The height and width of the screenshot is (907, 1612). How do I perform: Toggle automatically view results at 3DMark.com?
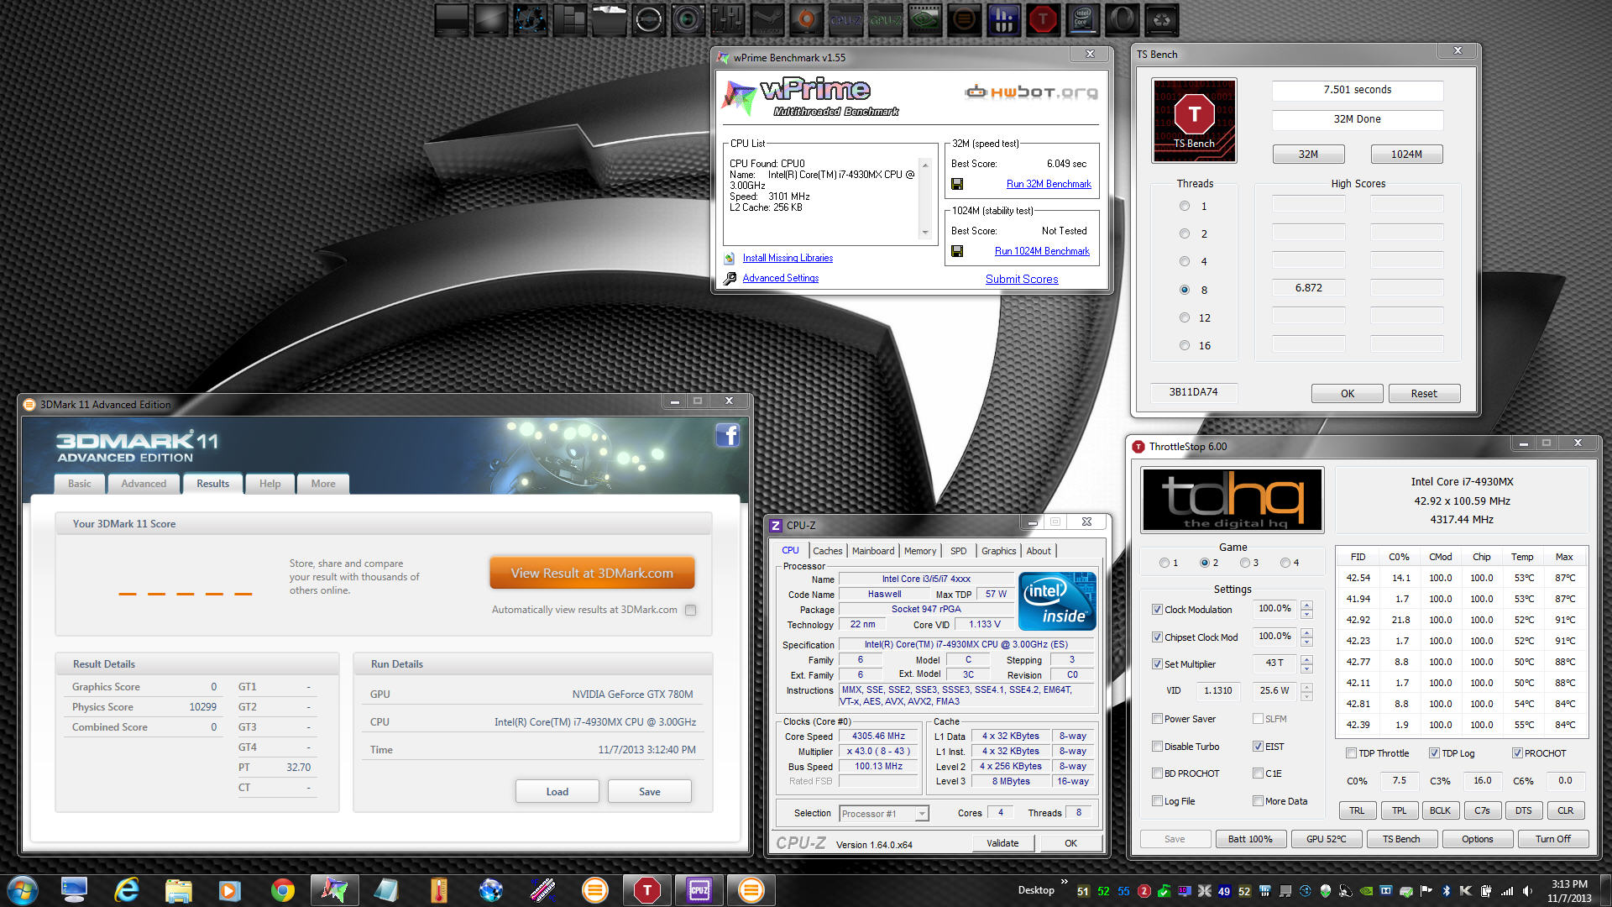tap(690, 611)
